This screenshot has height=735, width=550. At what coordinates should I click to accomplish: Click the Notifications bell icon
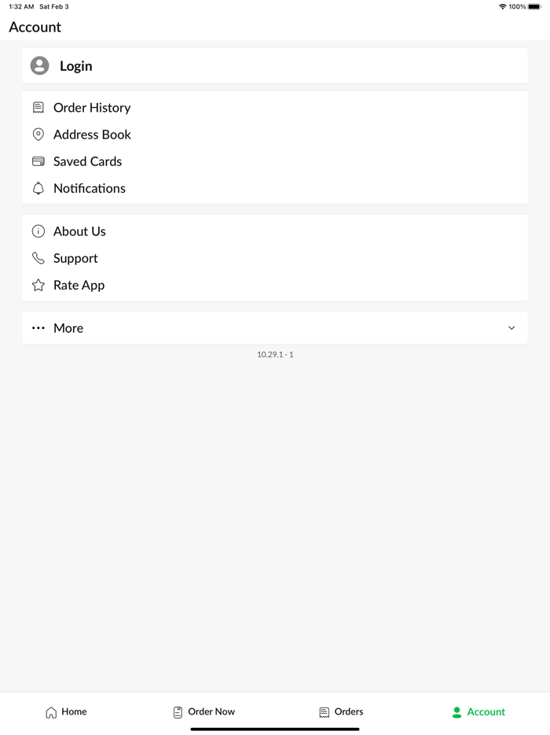38,188
